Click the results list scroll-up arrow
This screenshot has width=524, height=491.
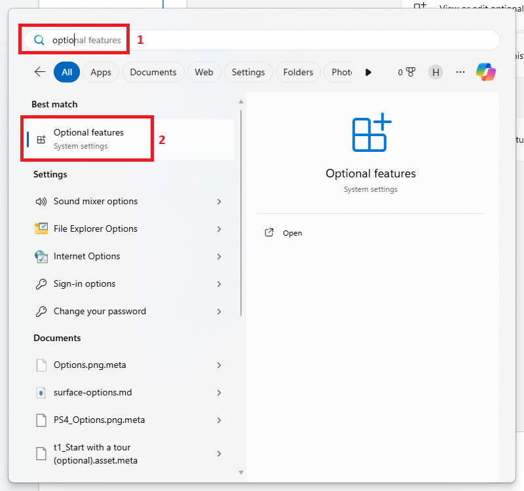coord(241,101)
